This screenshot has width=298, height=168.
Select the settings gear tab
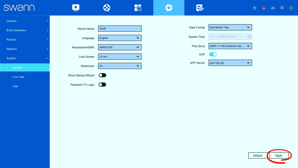[169, 8]
